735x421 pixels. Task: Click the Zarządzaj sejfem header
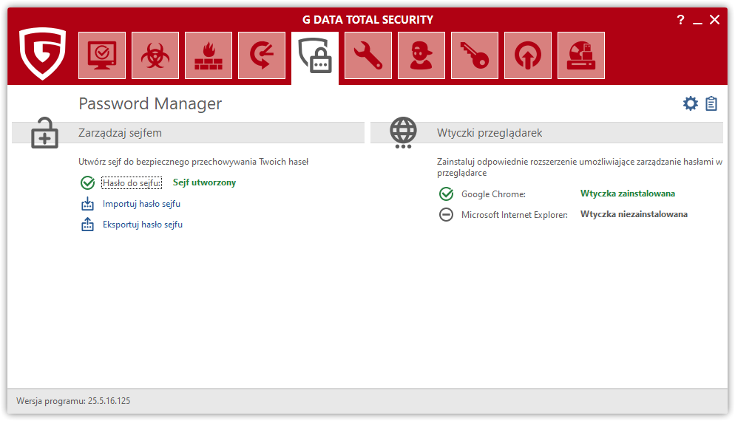click(x=120, y=133)
